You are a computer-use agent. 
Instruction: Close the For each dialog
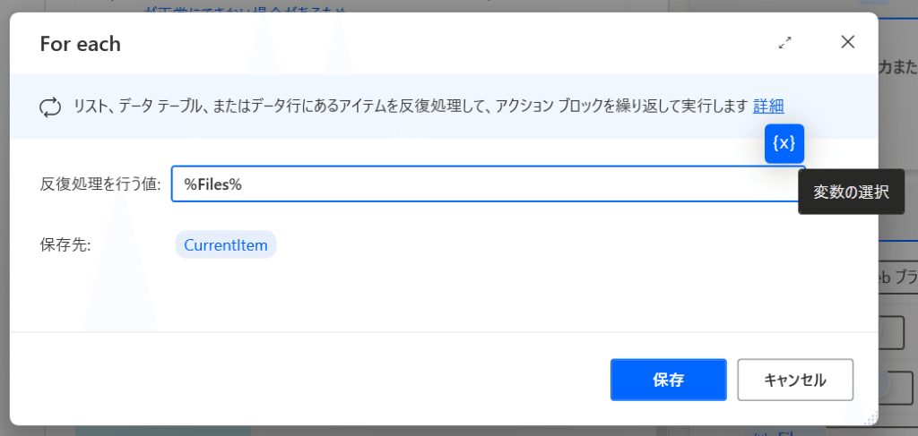pyautogui.click(x=847, y=42)
